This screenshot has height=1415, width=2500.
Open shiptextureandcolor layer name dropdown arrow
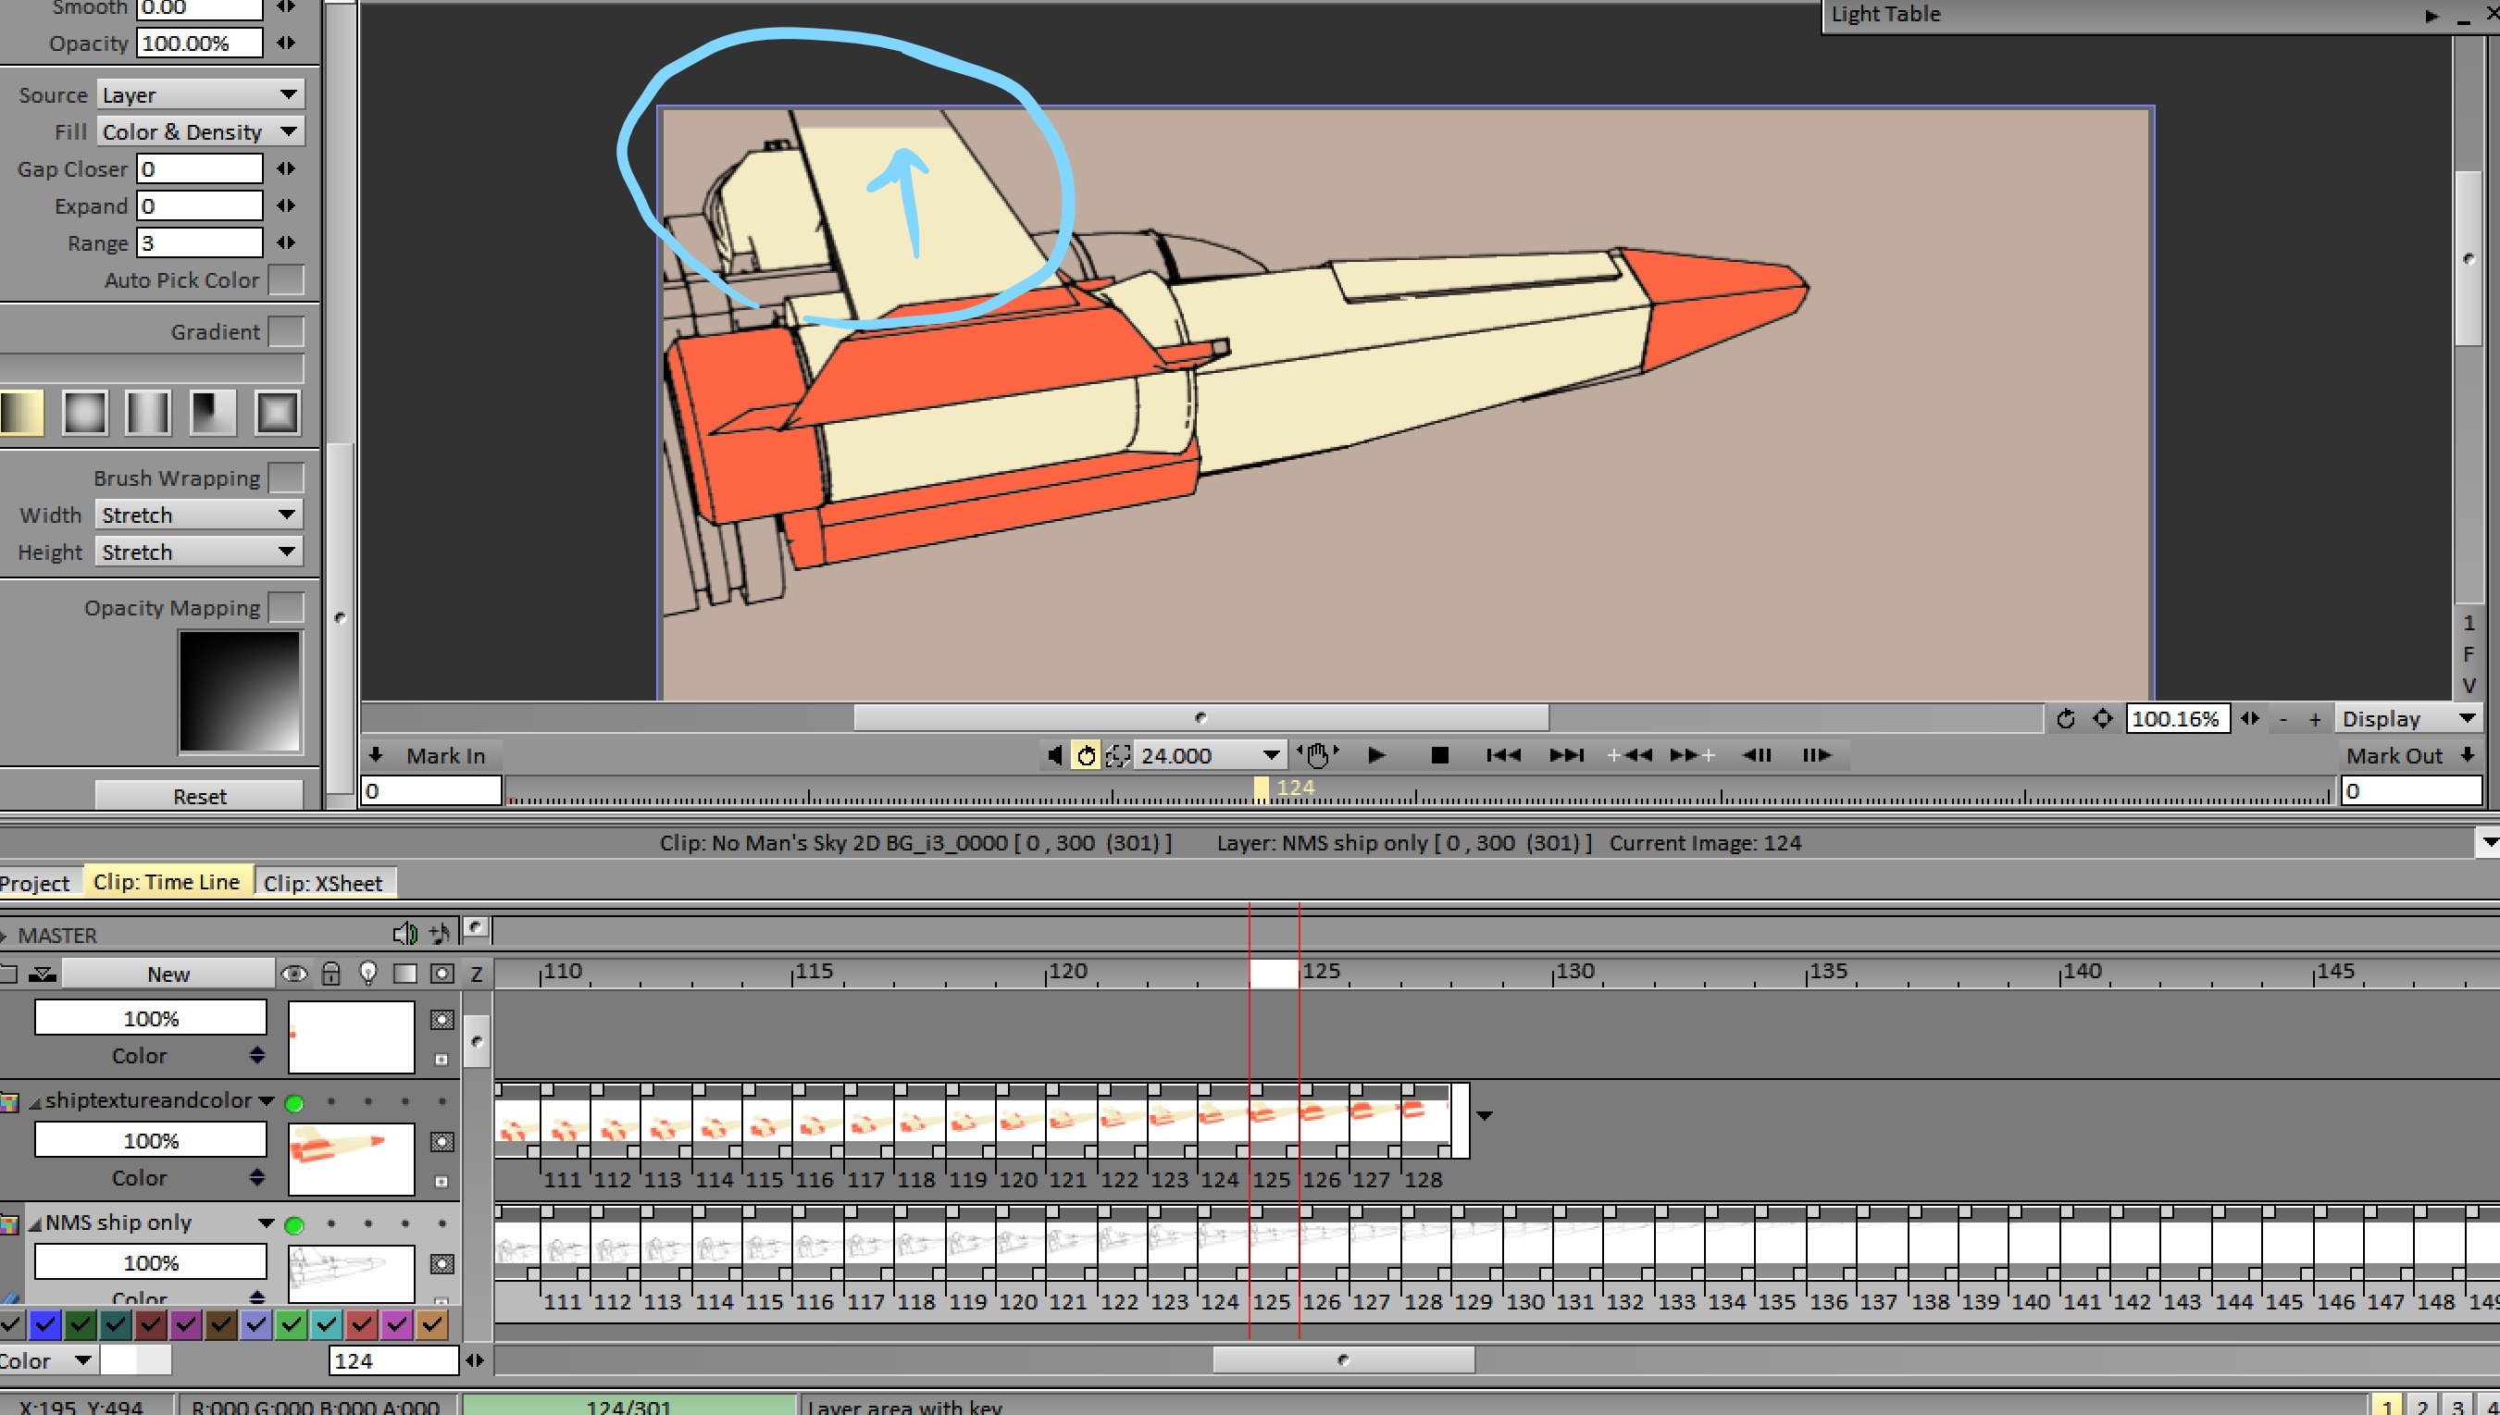tap(266, 1100)
